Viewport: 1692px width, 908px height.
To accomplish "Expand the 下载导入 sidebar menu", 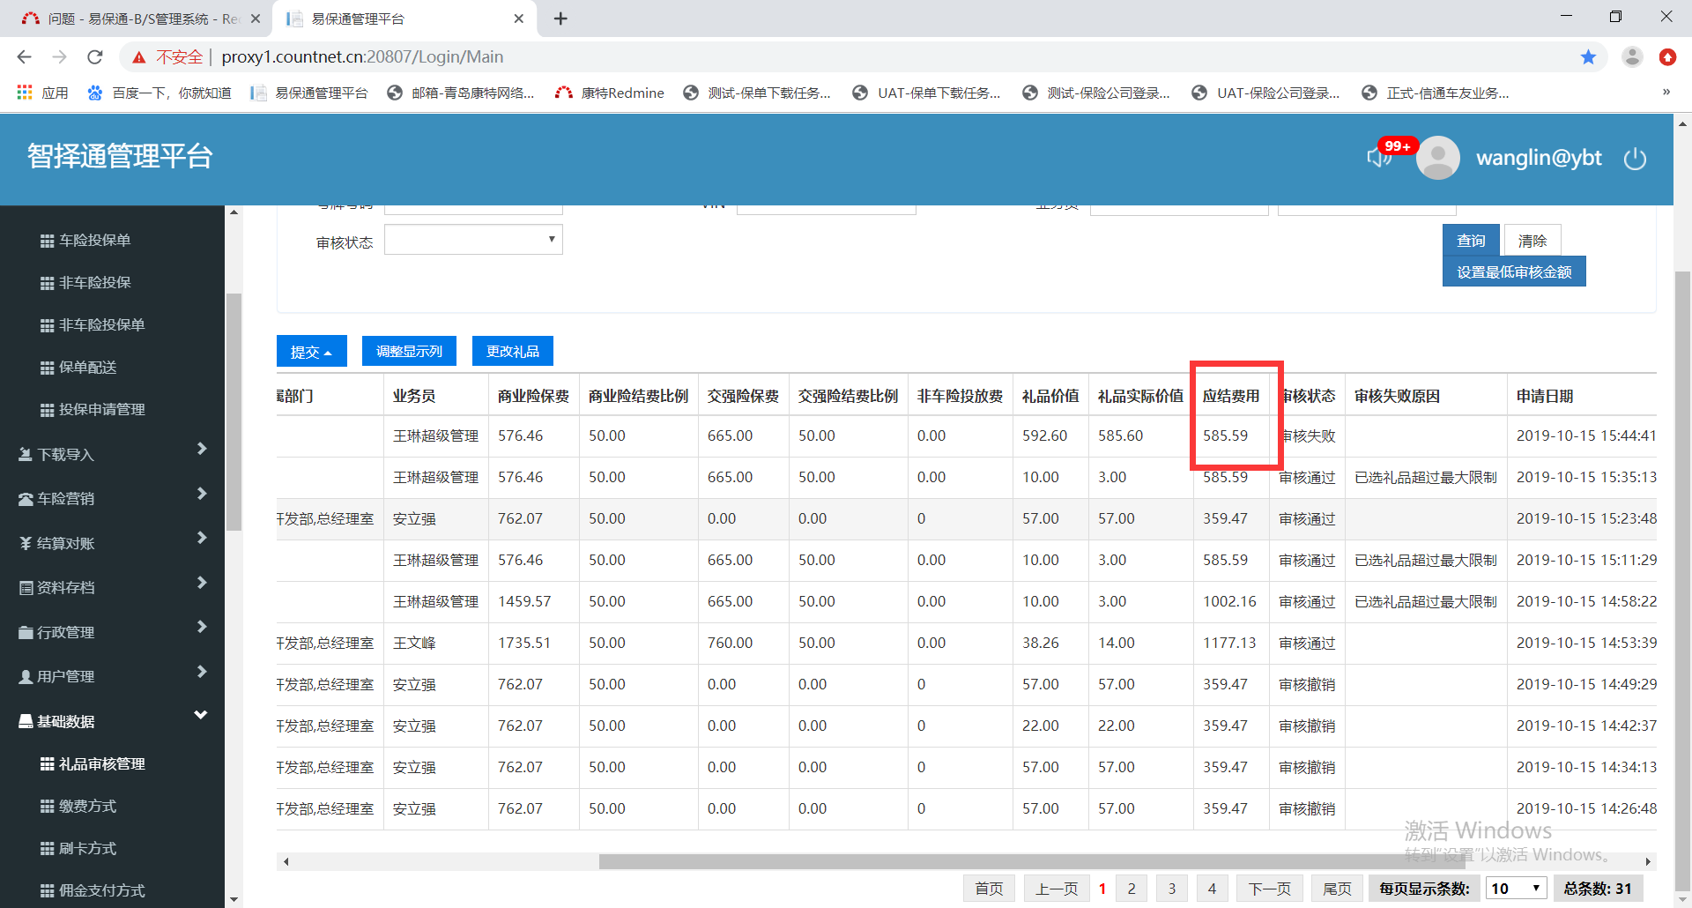I will [x=112, y=454].
